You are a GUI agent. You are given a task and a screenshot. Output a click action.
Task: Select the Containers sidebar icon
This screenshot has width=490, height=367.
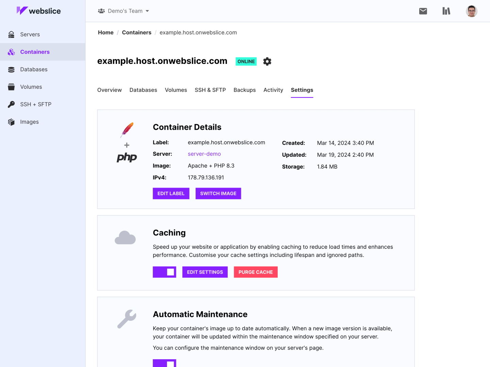pos(11,52)
